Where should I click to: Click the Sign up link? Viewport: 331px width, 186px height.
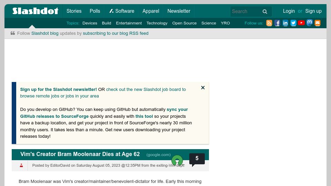(313, 11)
